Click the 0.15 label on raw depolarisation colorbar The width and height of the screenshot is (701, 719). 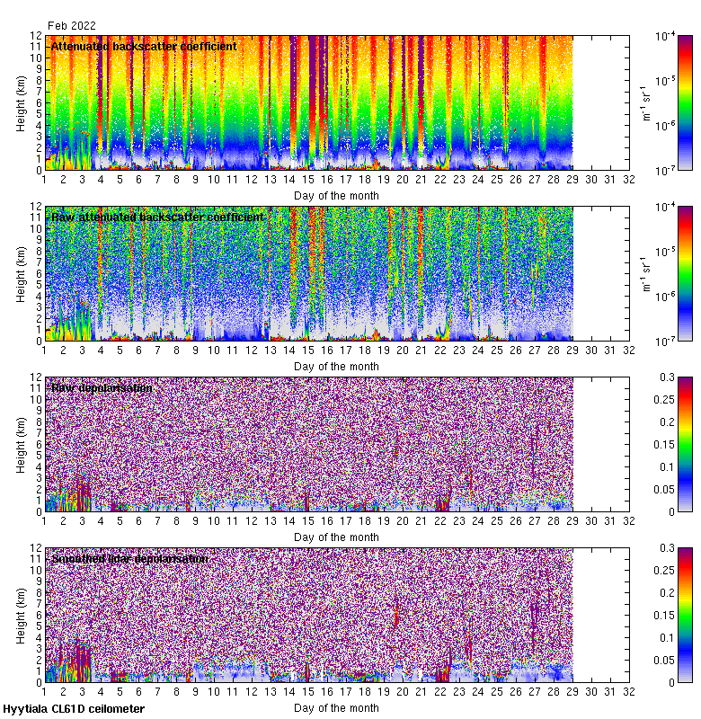point(664,444)
